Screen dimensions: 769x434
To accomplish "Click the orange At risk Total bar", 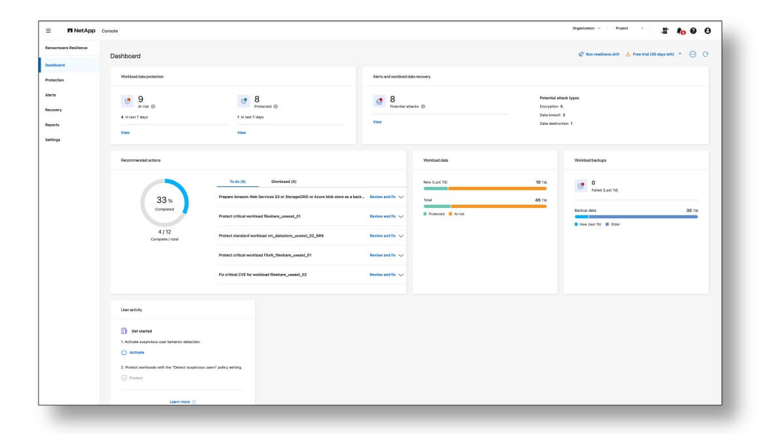I will (498, 206).
